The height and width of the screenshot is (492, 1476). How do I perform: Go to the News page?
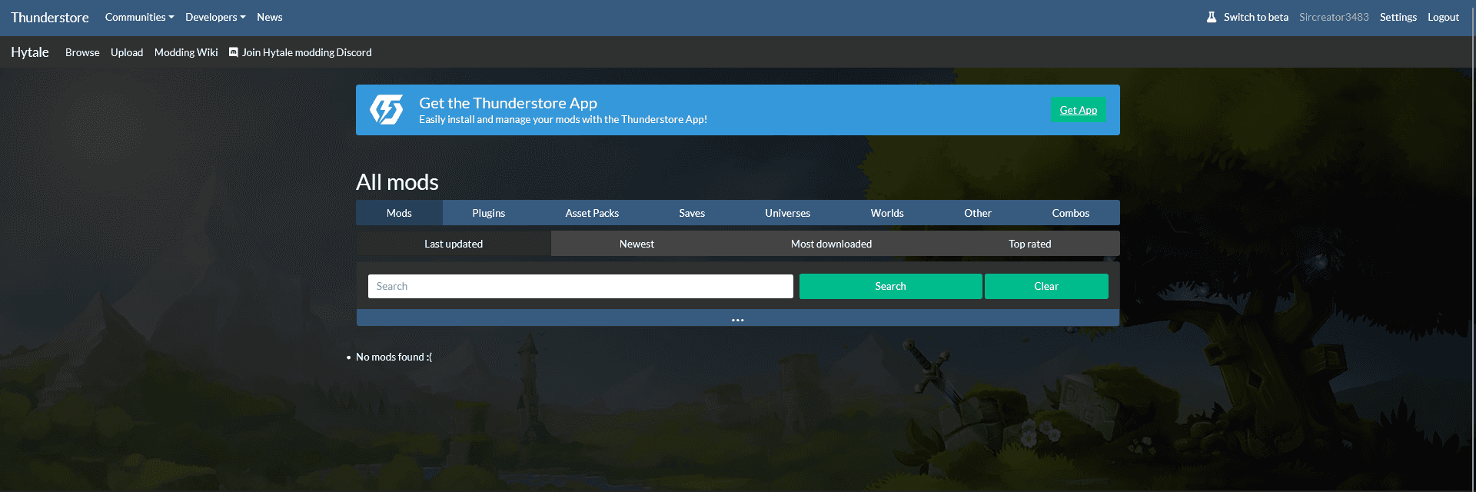tap(270, 17)
